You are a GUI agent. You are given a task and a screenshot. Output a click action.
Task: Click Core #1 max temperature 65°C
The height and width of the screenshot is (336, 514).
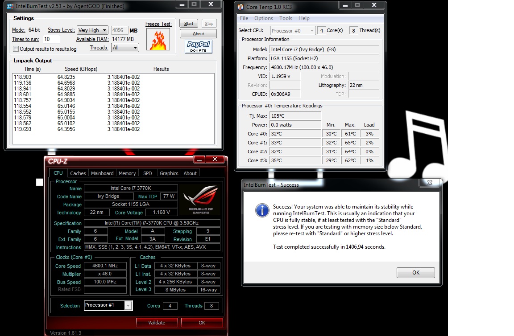coord(350,143)
